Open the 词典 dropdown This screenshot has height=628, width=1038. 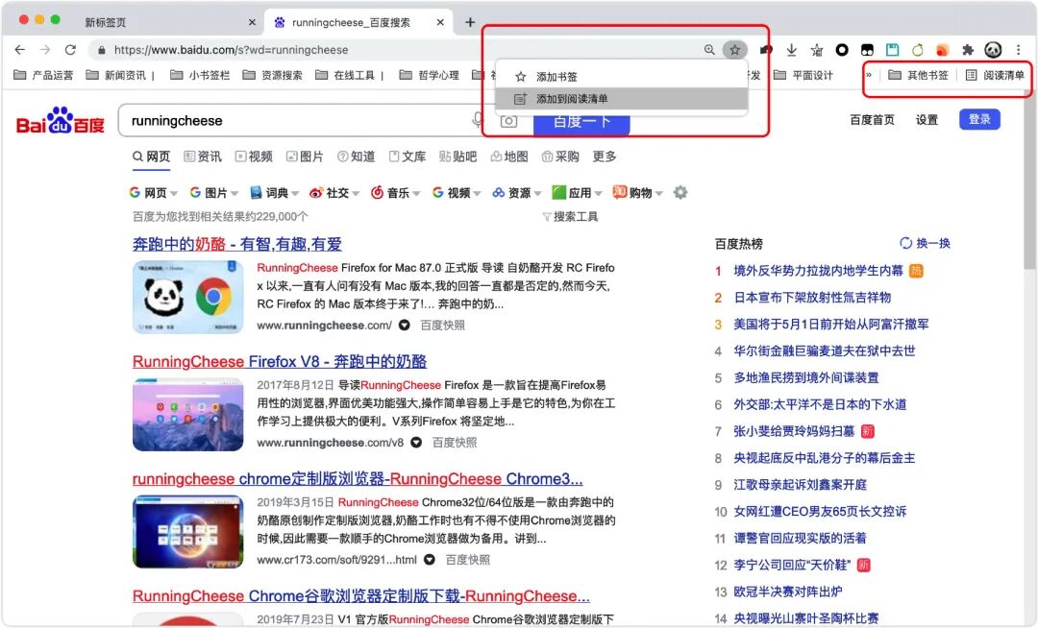(274, 193)
